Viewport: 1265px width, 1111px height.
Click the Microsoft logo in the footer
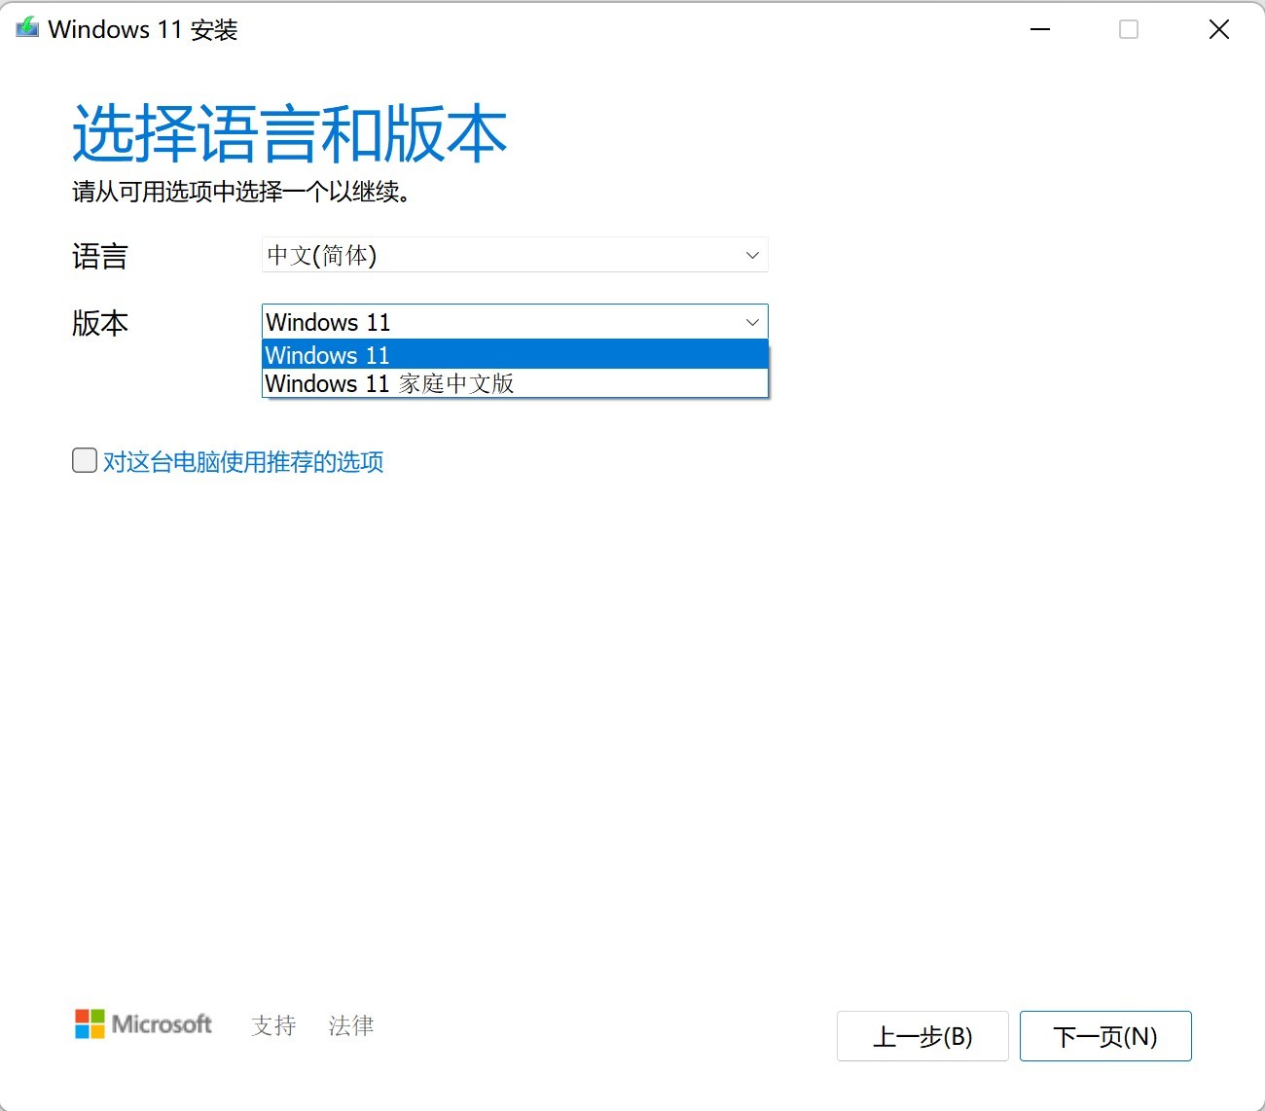pyautogui.click(x=143, y=1023)
